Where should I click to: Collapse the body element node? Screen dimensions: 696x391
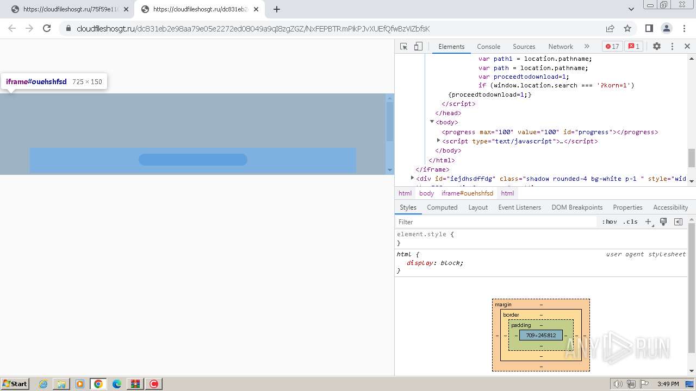[x=432, y=122]
